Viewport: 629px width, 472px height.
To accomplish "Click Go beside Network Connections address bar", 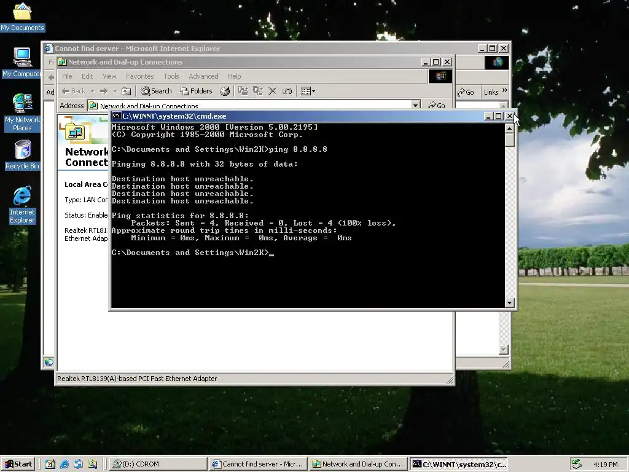I will 437,105.
